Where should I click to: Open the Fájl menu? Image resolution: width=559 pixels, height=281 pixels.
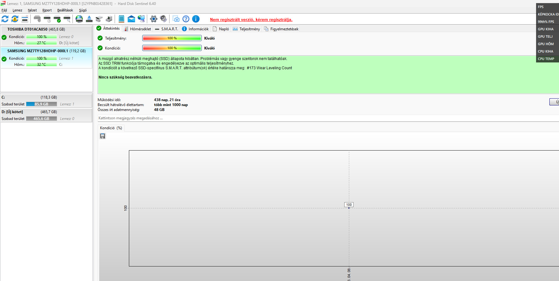[4, 10]
